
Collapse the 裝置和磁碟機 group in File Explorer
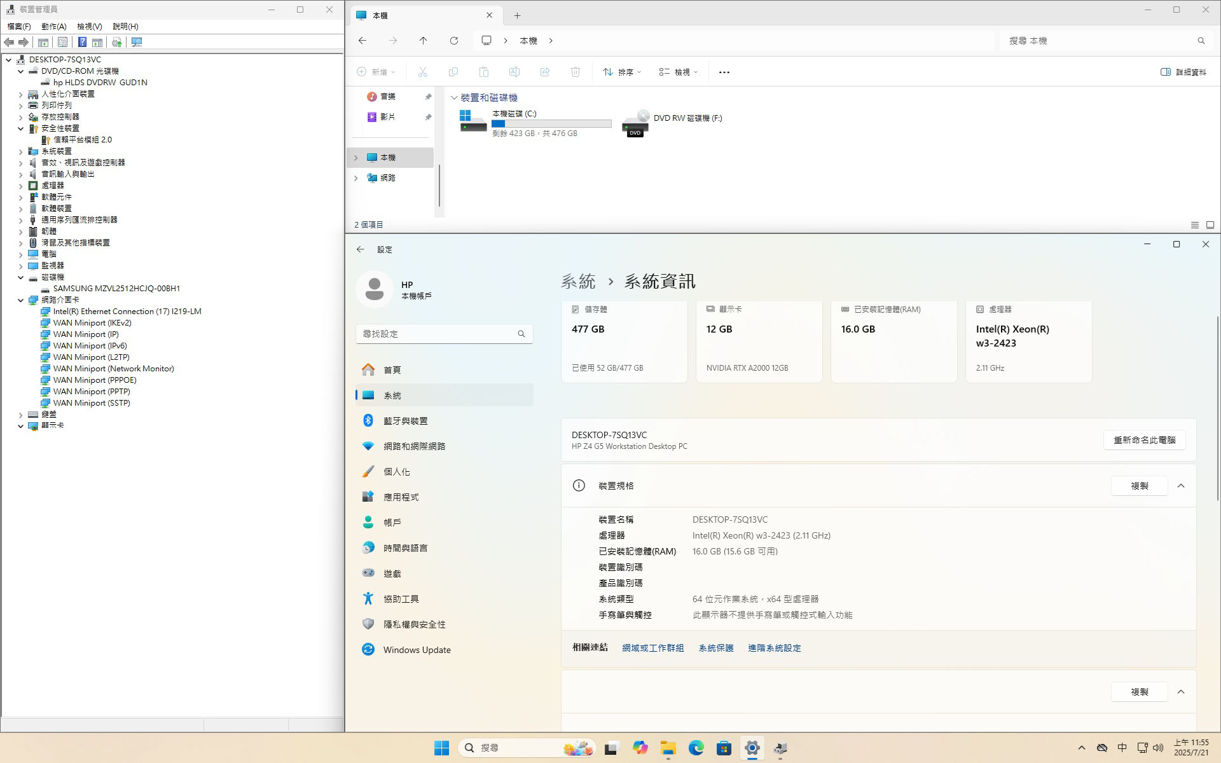[454, 98]
